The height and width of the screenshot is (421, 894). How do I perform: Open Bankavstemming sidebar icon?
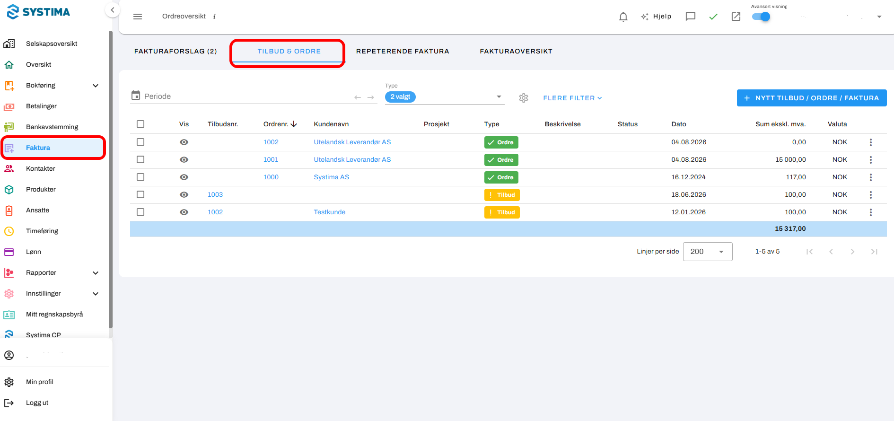pyautogui.click(x=9, y=127)
